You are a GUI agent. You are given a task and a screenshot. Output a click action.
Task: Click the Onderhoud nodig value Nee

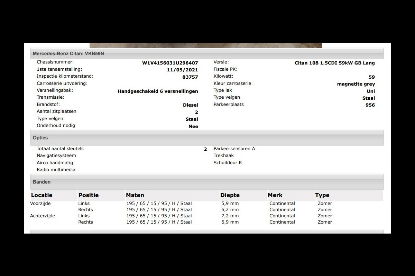[x=193, y=127]
